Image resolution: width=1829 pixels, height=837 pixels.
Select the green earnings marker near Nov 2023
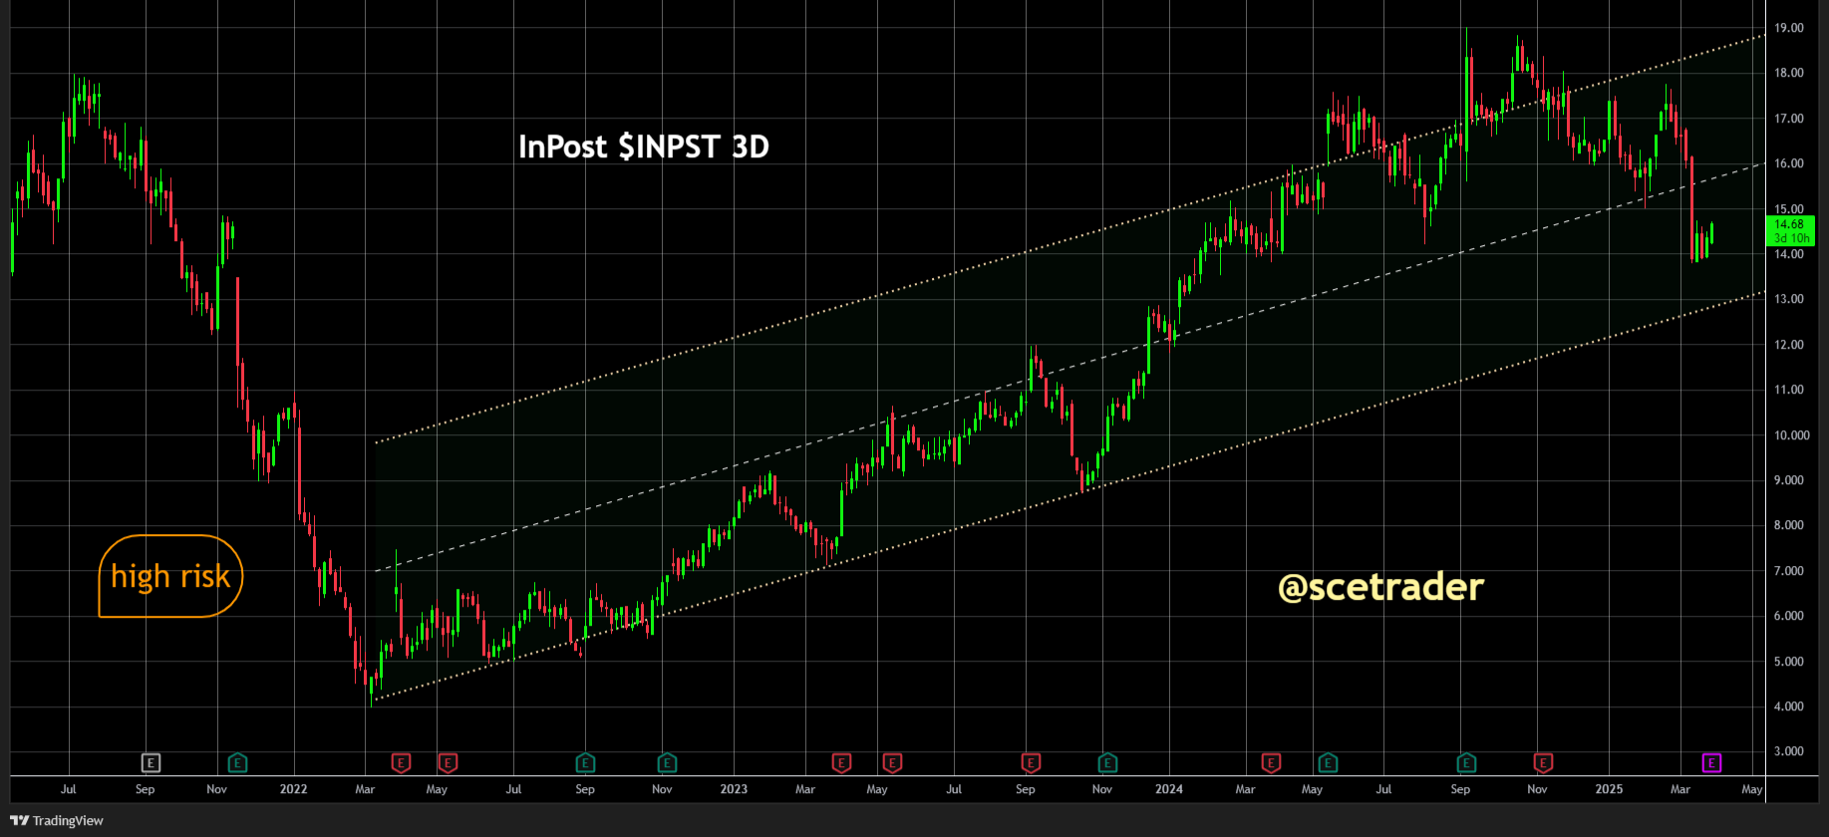click(x=1107, y=763)
